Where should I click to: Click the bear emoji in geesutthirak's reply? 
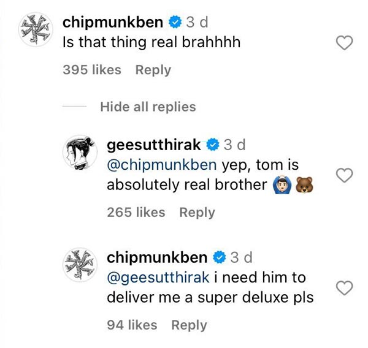point(304,184)
